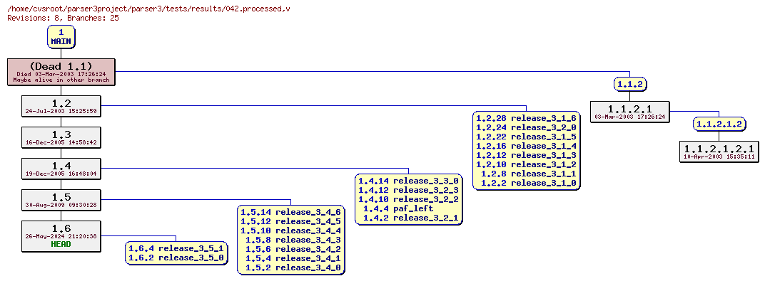Image resolution: width=765 pixels, height=281 pixels.
Task: Open the Dead 1.1 revision box
Action: click(61, 72)
